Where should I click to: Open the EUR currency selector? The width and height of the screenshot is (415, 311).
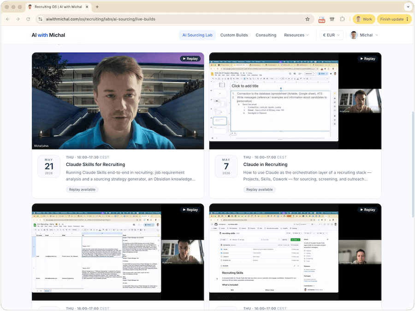point(332,35)
